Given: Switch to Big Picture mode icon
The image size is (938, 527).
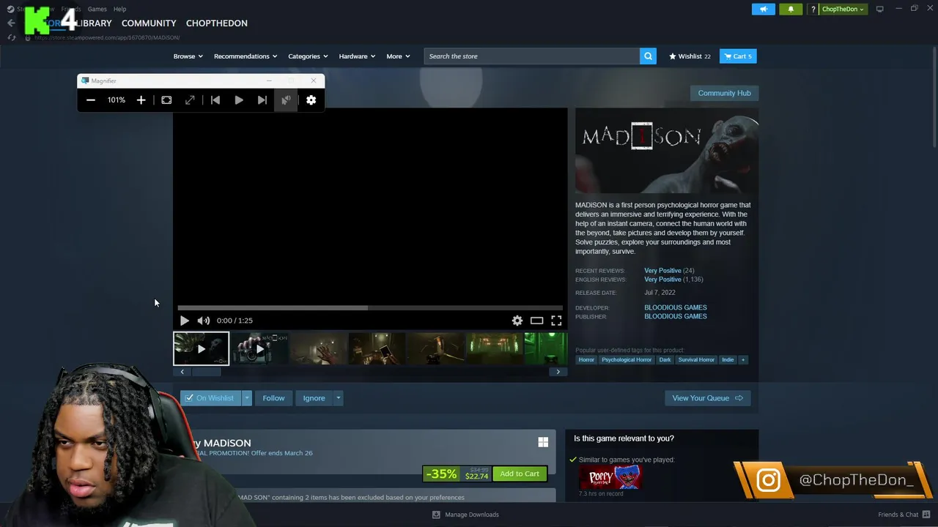Looking at the screenshot, I should click(879, 9).
